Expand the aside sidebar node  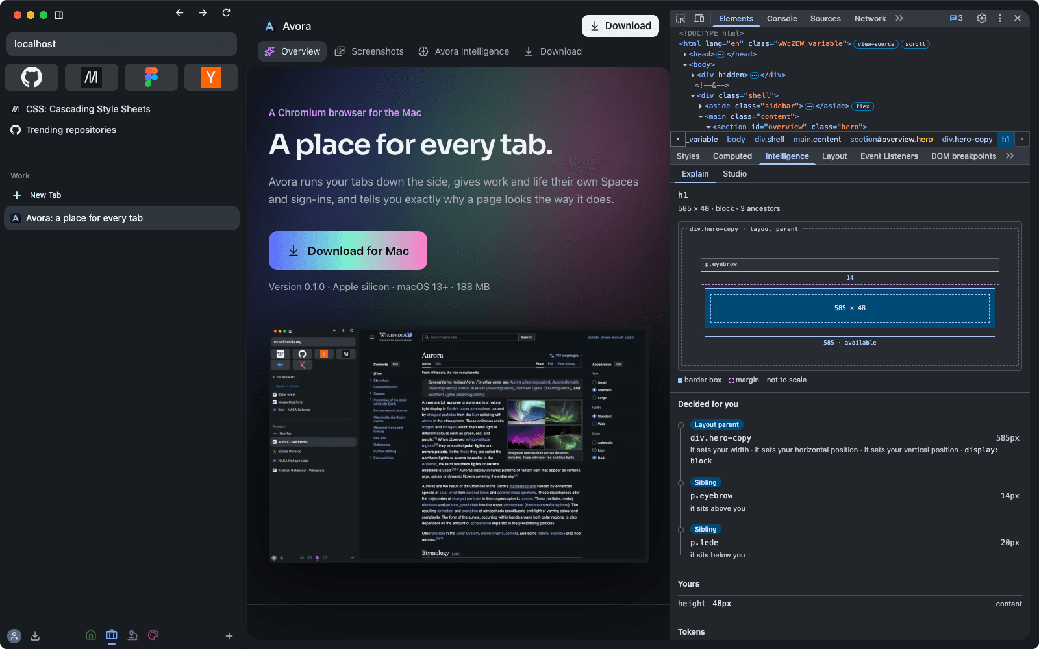coord(701,106)
